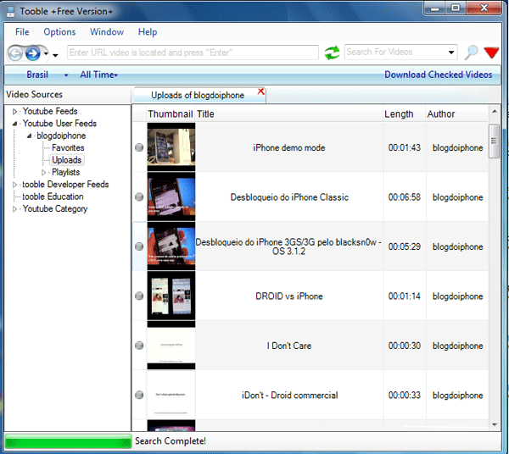Check the circle for Desbloqueio do iPhone Classic
This screenshot has width=509, height=454.
(139, 197)
